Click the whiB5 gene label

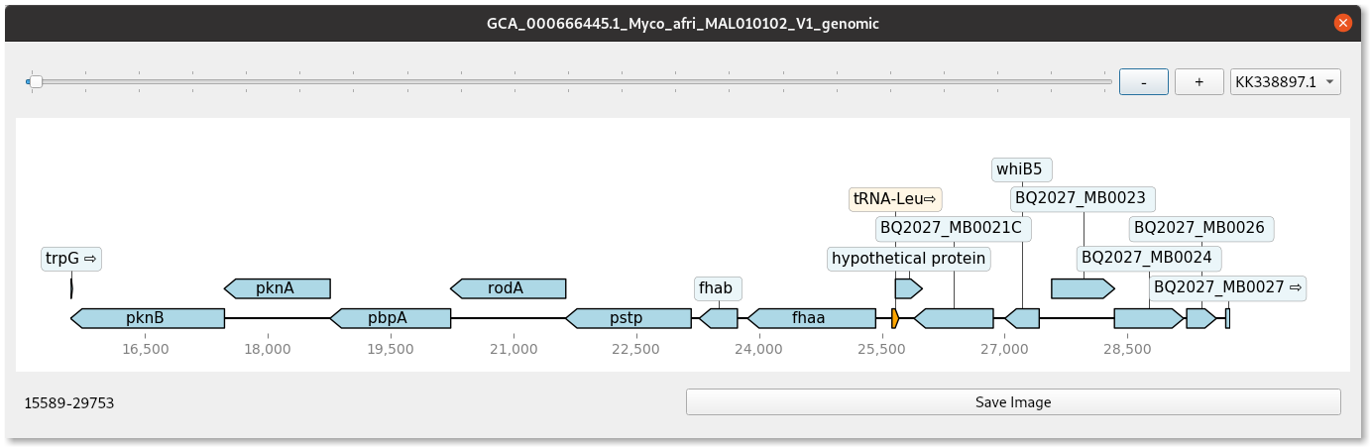[1023, 169]
